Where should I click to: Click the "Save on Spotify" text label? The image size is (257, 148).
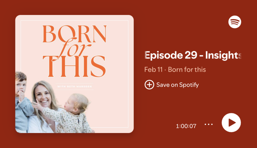(x=177, y=85)
